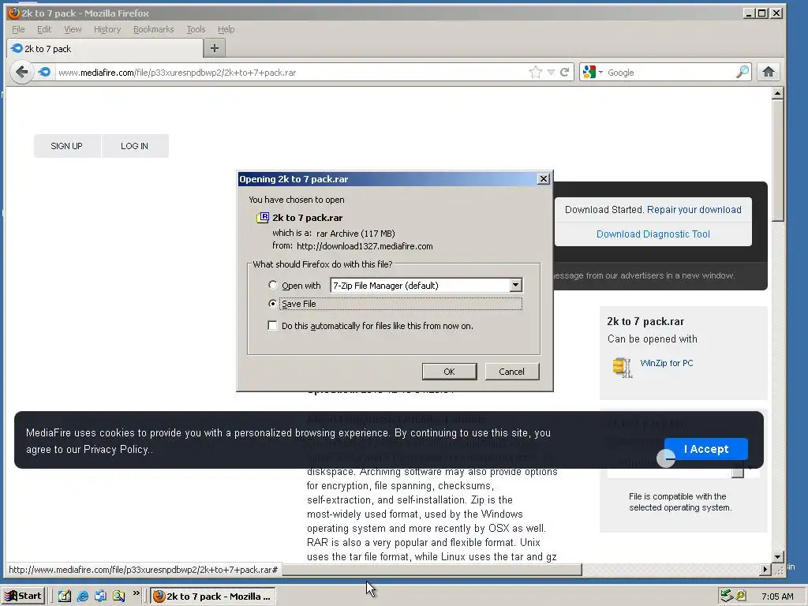Select the Open with radio button
This screenshot has height=606, width=808.
tap(272, 285)
